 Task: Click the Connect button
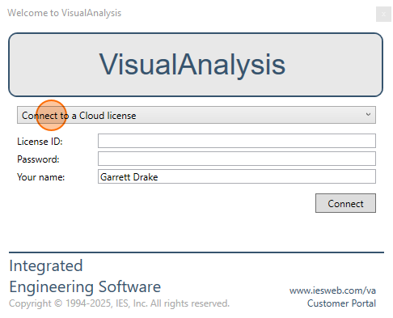[345, 203]
